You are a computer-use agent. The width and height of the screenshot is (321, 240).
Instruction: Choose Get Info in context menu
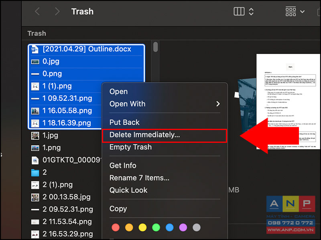(165, 166)
